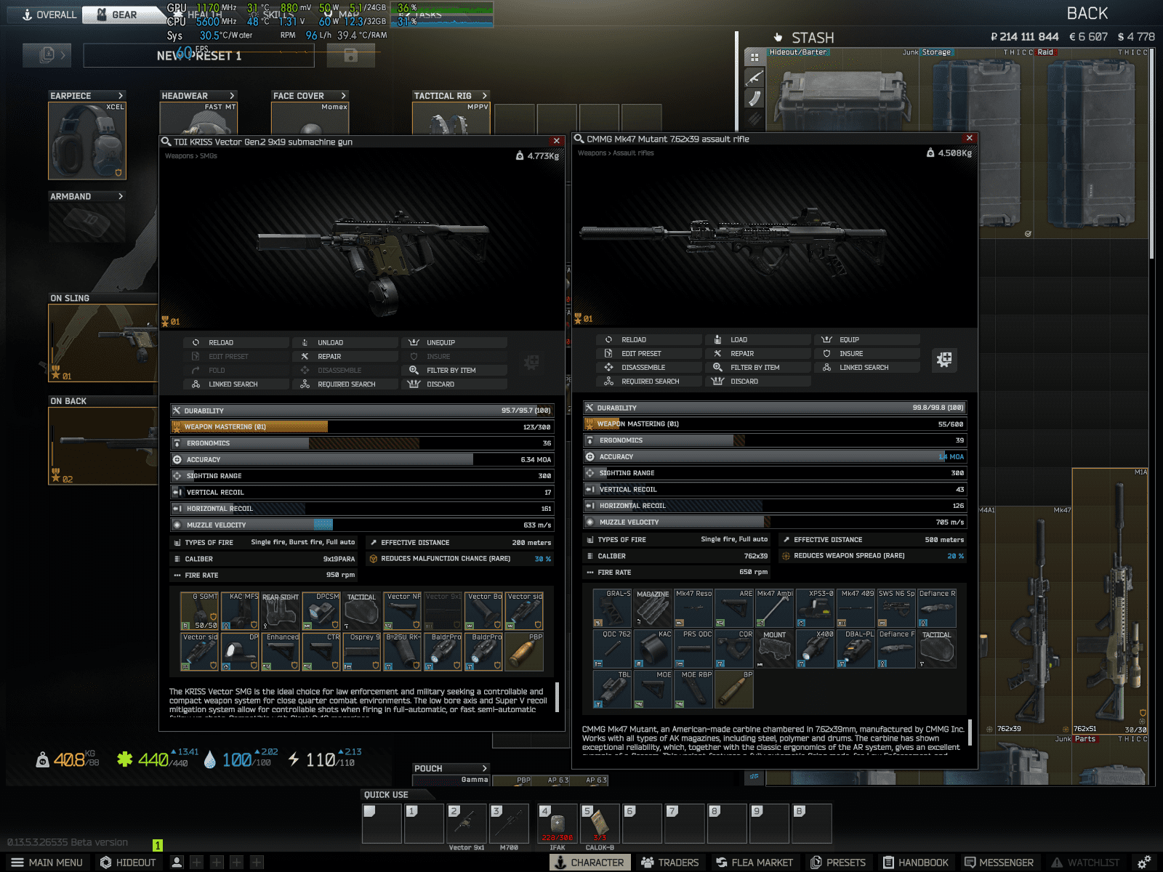Open Messenger in bottom bar
Image resolution: width=1163 pixels, height=872 pixels.
click(x=999, y=862)
